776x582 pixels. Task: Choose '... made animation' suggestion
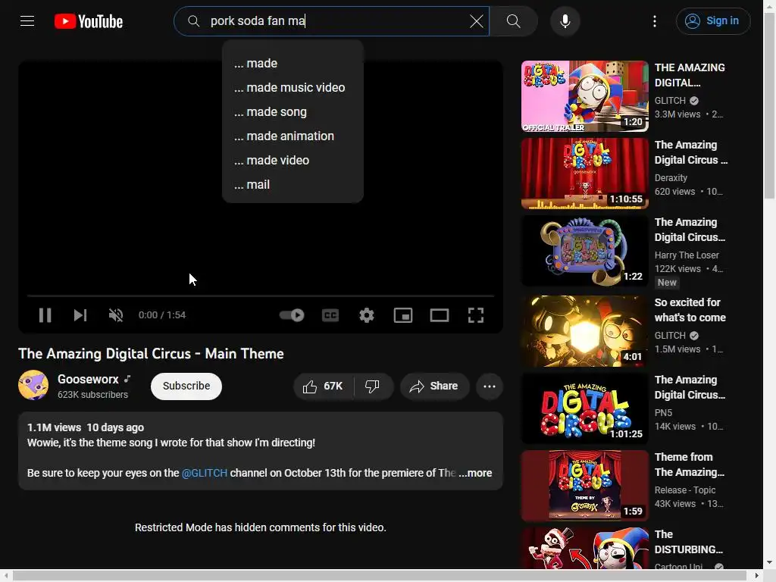pyautogui.click(x=293, y=136)
